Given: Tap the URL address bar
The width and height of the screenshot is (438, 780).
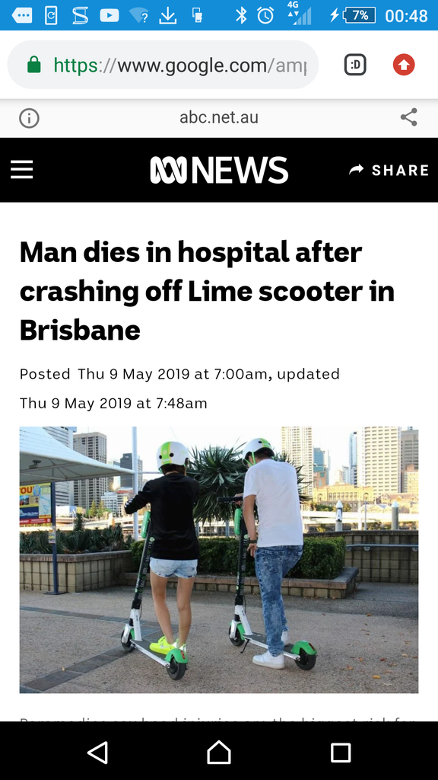Looking at the screenshot, I should click(x=163, y=65).
